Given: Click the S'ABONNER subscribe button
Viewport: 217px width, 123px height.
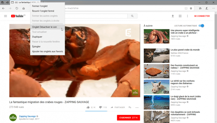Looking at the screenshot, I should pos(129,118).
